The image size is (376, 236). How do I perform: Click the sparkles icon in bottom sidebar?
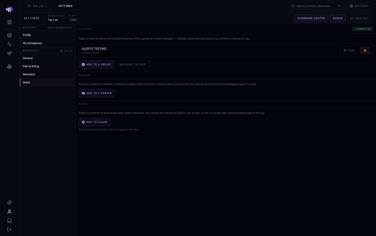coord(9,203)
